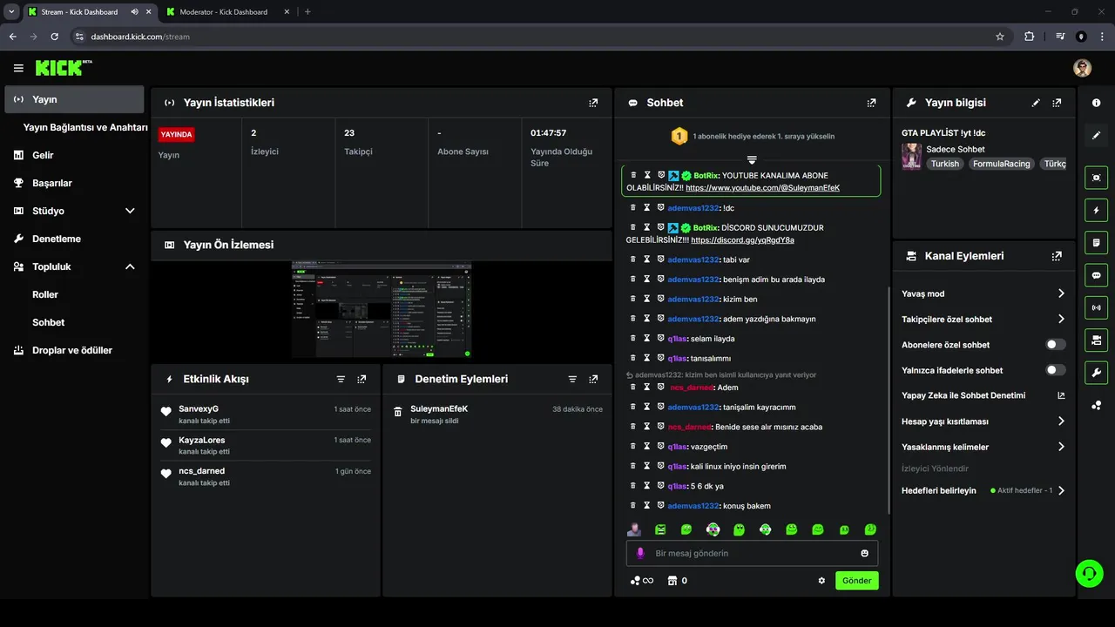Toggle Yalnızca ifadelerle sohbet switch
This screenshot has width=1115, height=627.
pyautogui.click(x=1055, y=370)
